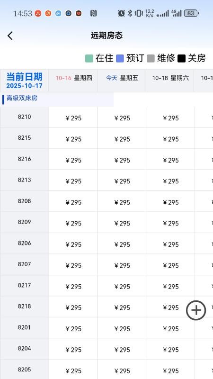
Task: Open room 8213 price cell for today
Action: coord(122,180)
